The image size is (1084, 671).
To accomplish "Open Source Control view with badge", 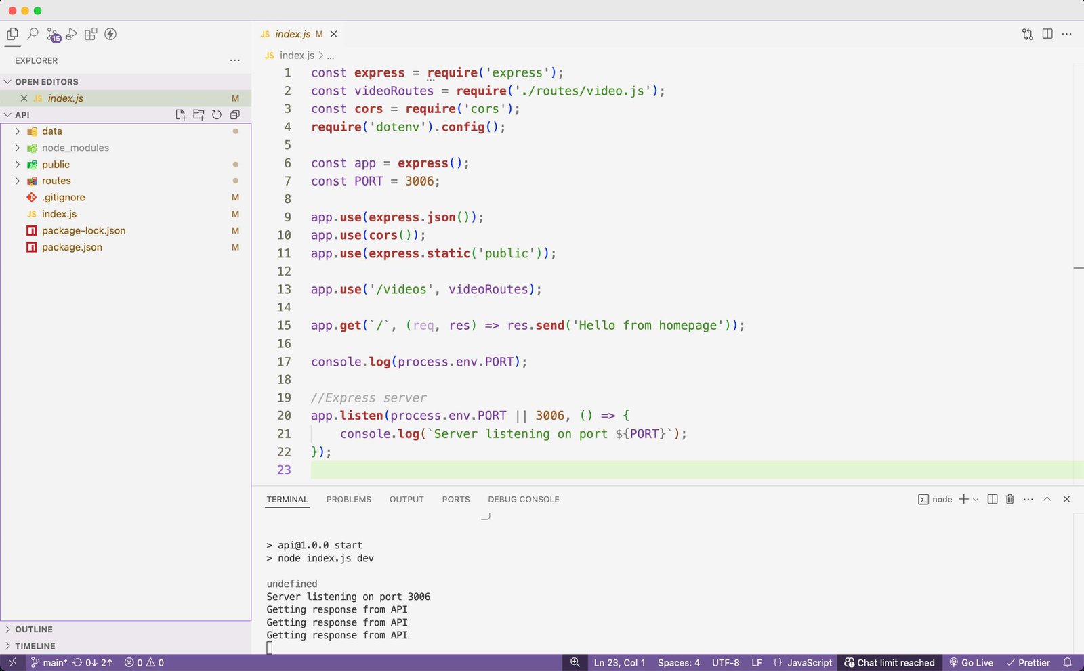I will 53,35.
